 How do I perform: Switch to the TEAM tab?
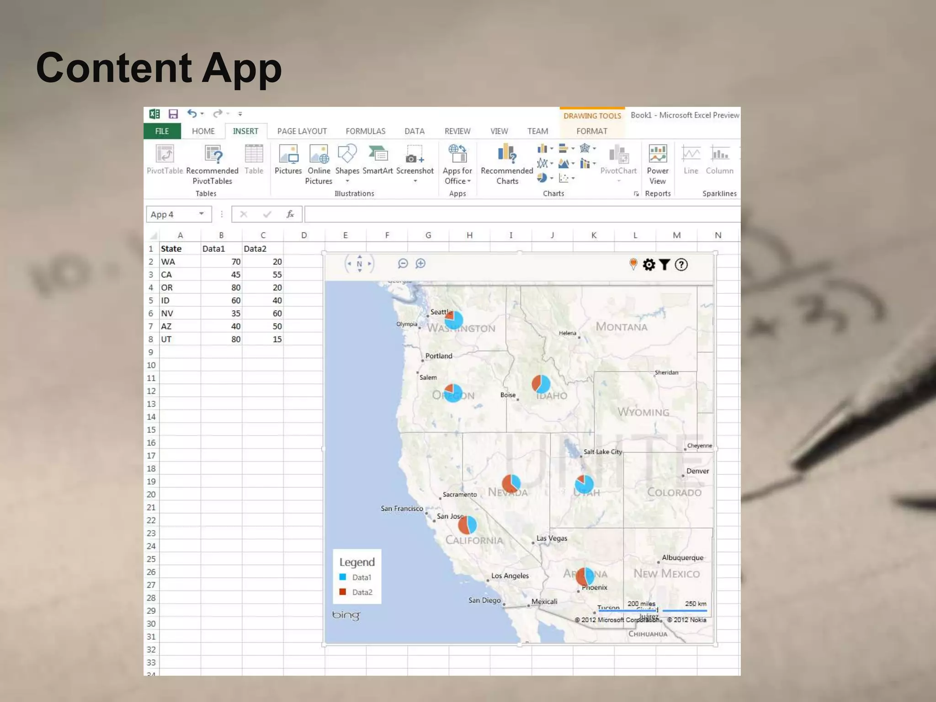coord(537,131)
